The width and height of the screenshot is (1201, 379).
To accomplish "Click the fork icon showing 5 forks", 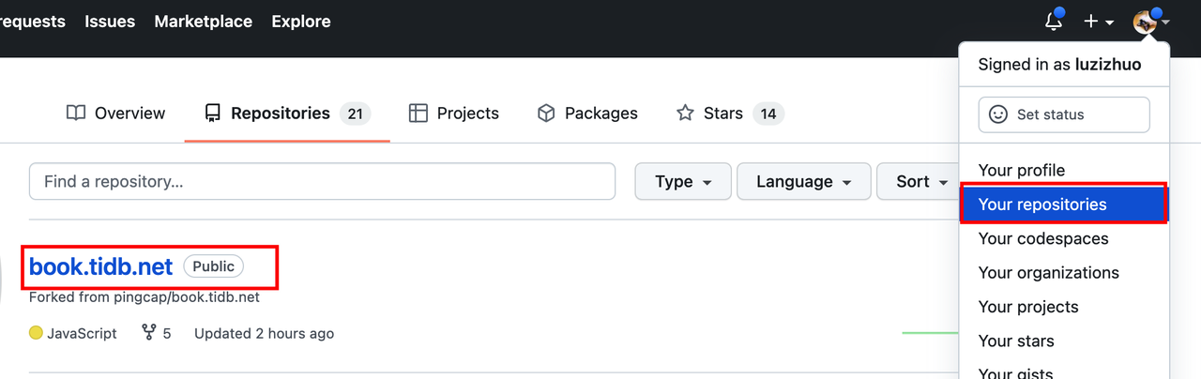I will point(148,333).
